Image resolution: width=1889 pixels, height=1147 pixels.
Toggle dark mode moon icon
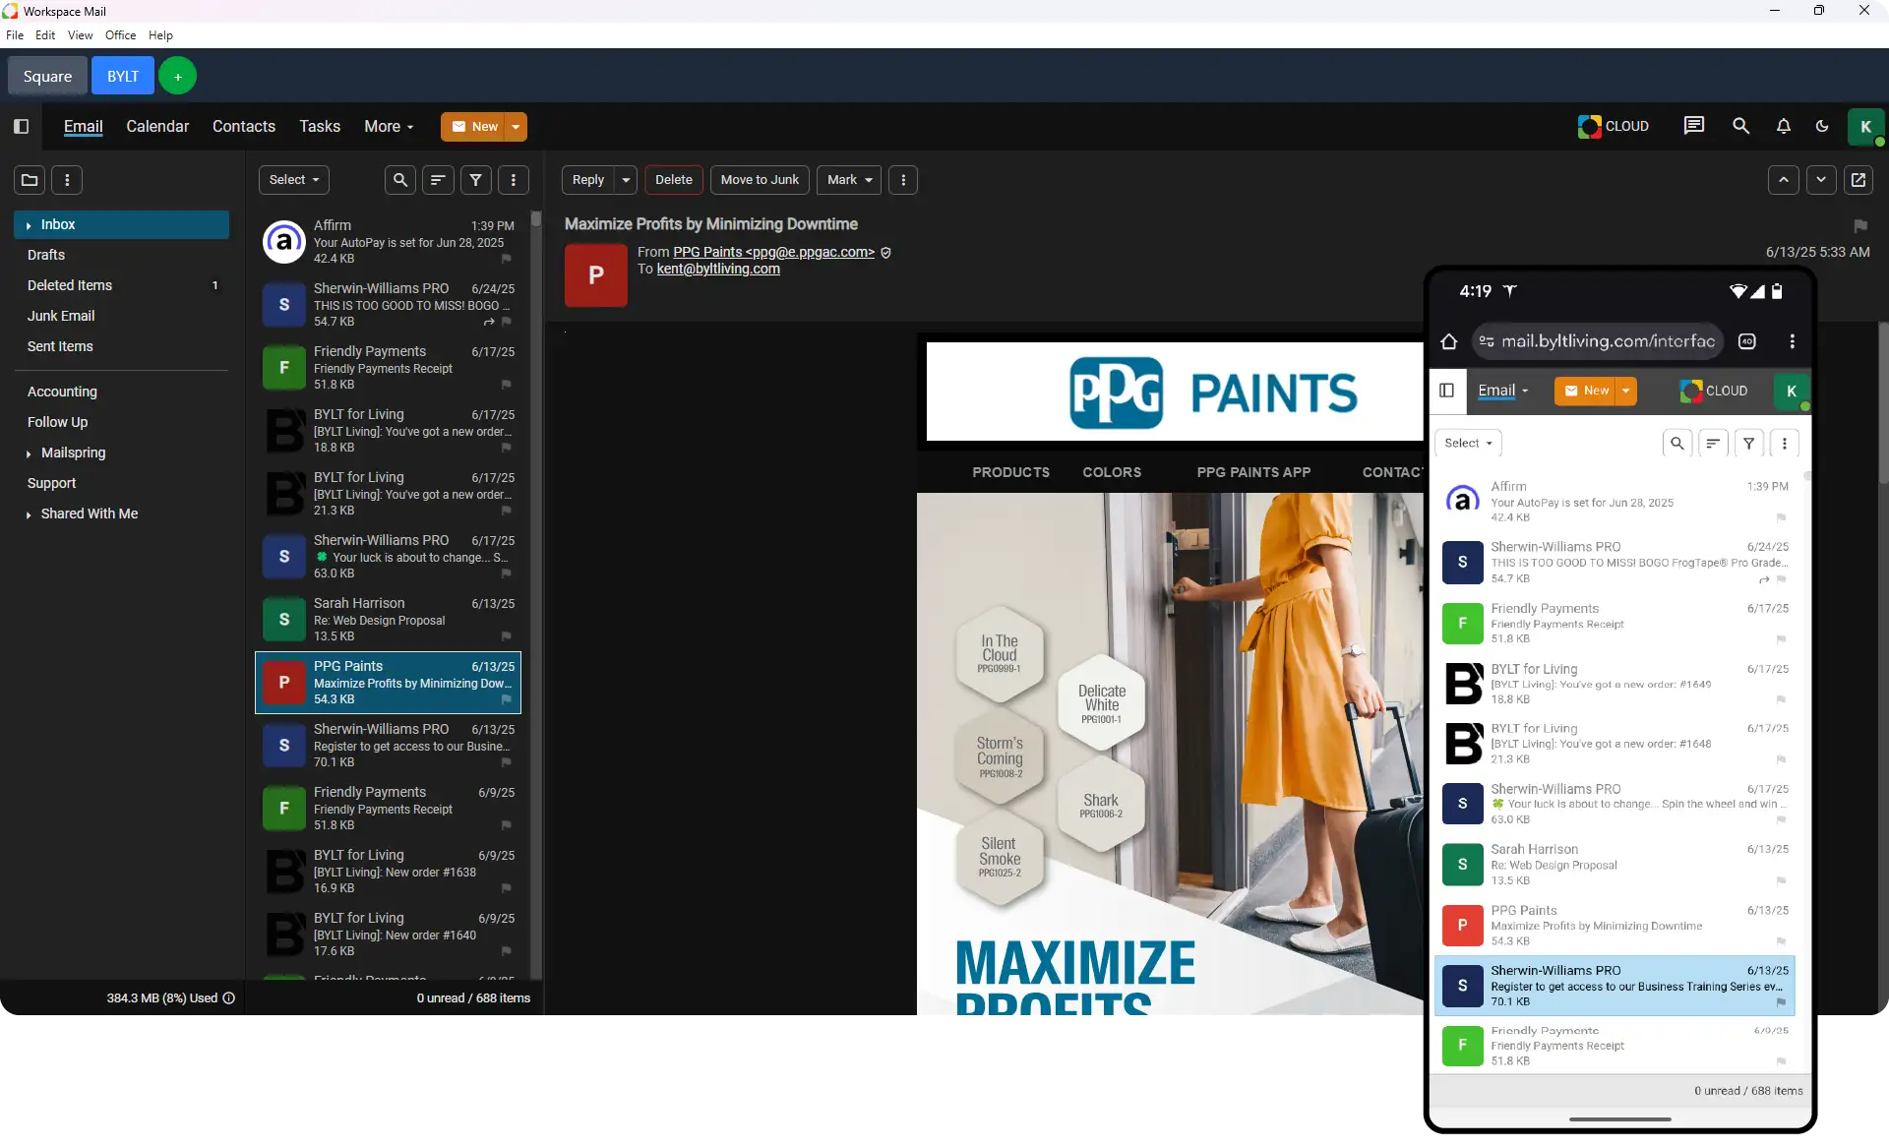(x=1822, y=126)
